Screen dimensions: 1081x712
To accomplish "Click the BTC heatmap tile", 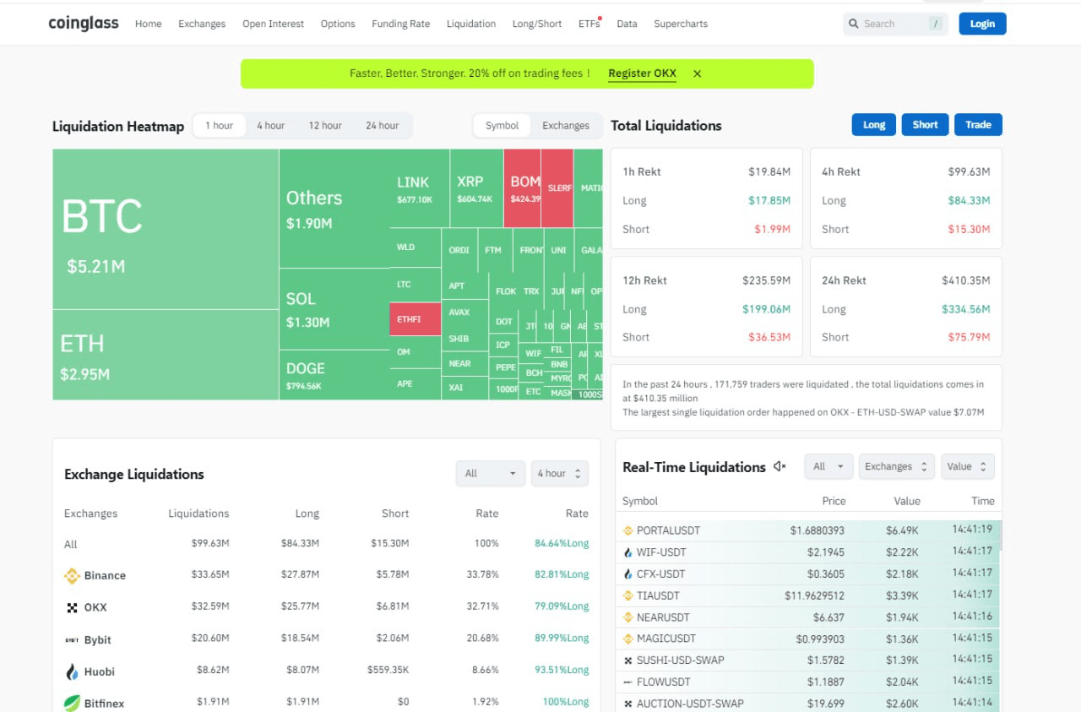I will [x=166, y=229].
